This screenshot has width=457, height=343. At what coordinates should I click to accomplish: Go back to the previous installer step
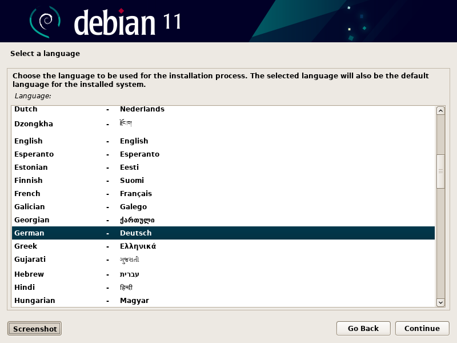tap(363, 328)
